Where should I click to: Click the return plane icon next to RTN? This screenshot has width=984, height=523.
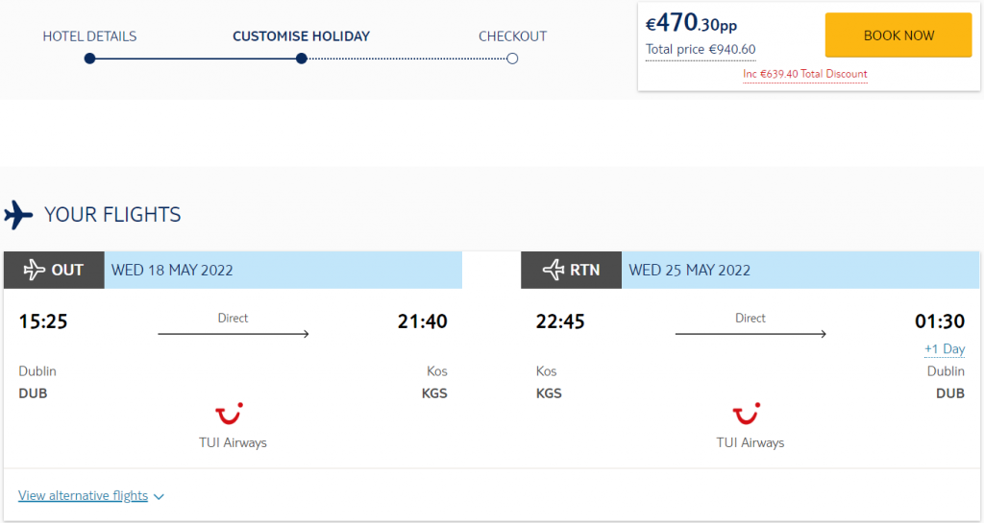point(553,270)
